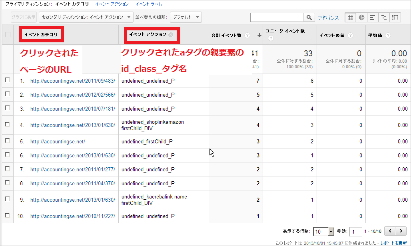Viewport: 411px width, 246px height.
Task: Open row 4 link accountingse.net/2013/01/630/
Action: coord(73,125)
